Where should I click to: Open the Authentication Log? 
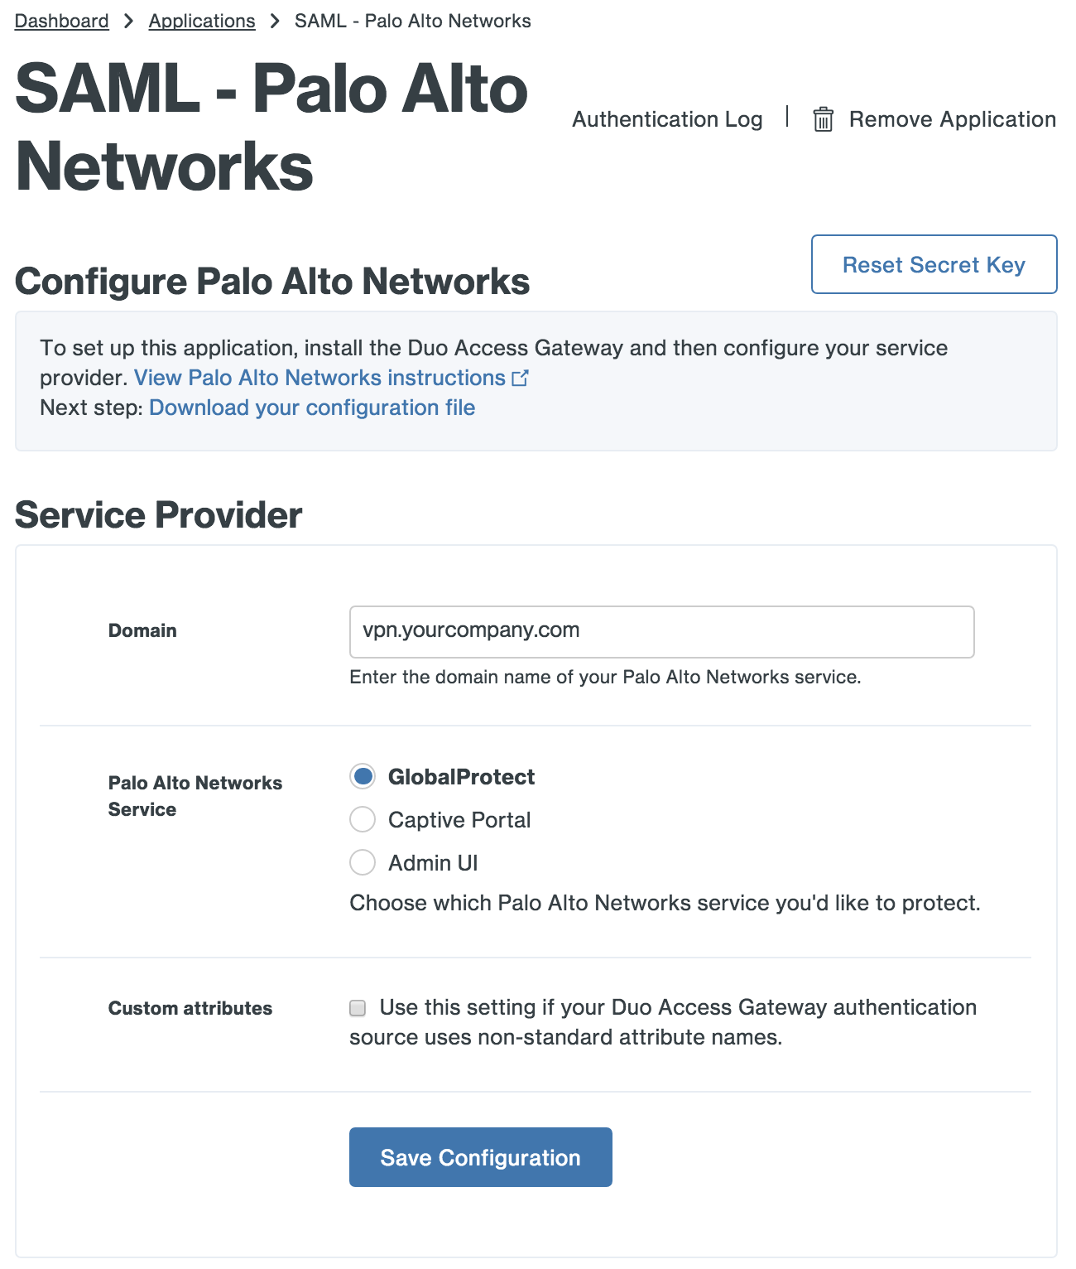click(667, 119)
